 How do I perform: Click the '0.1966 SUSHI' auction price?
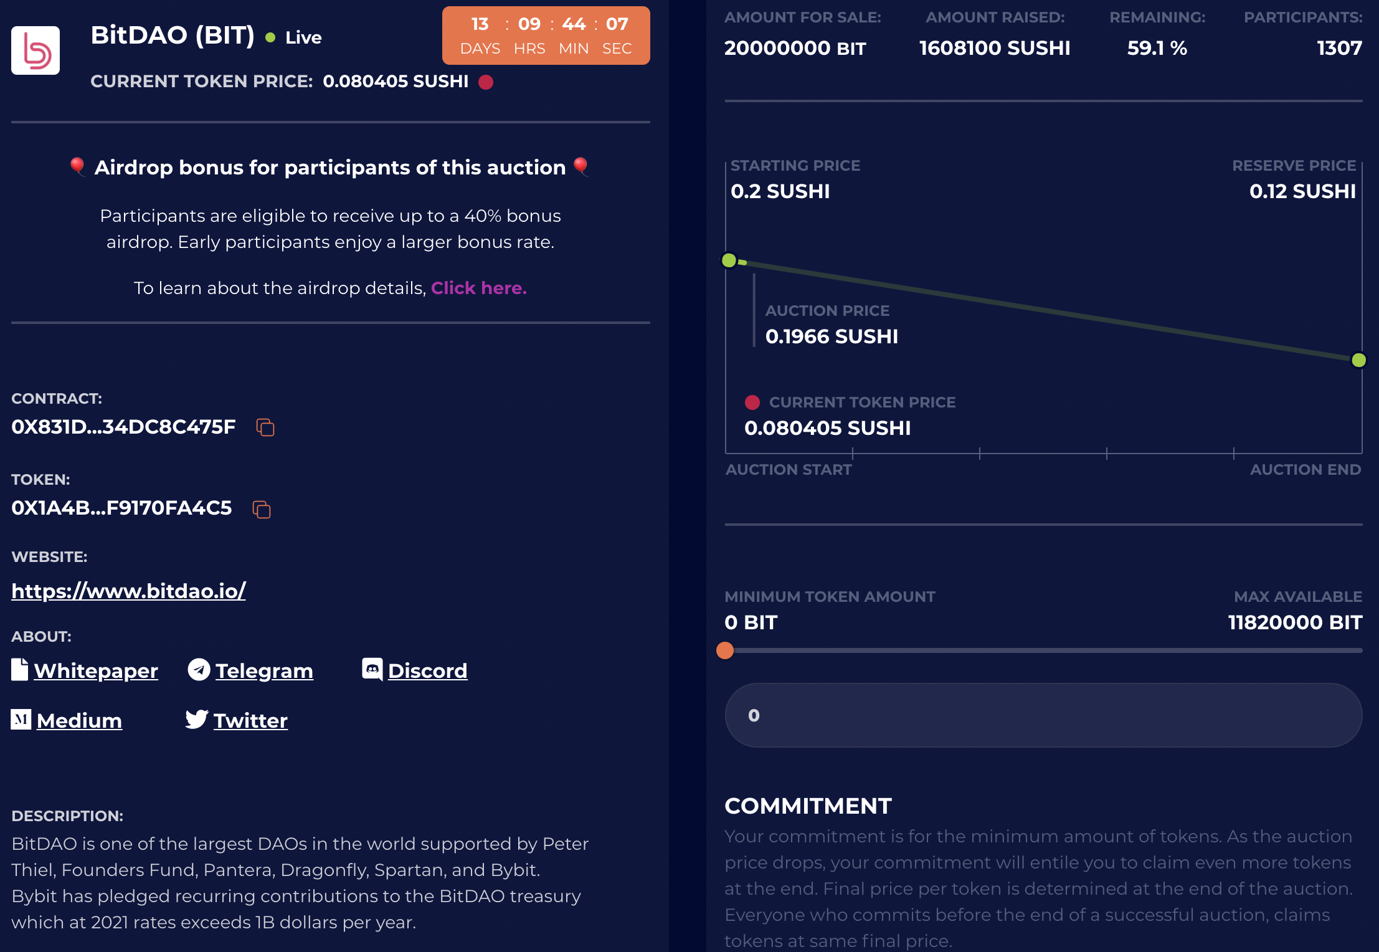pos(832,336)
